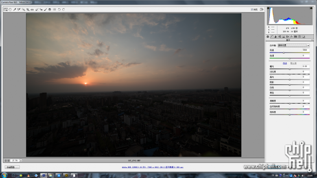The image size is (317, 178).
Task: Click the Photoshop taskbar icon
Action: point(44,176)
